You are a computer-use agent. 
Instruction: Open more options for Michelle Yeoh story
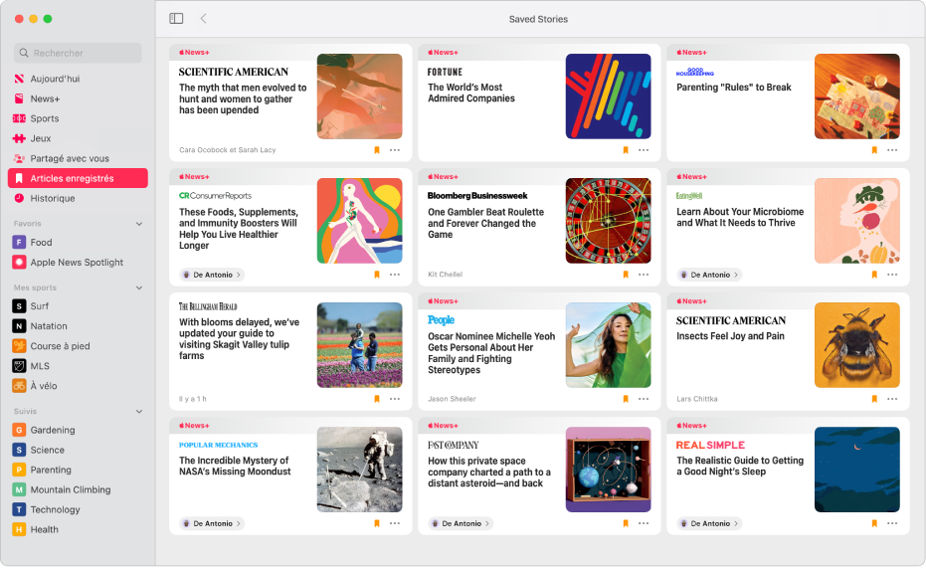[x=644, y=399]
